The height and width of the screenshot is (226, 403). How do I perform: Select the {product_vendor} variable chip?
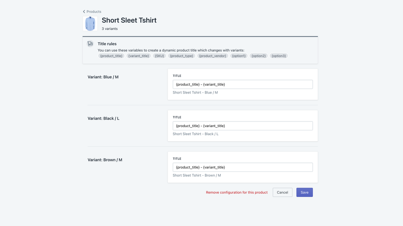pyautogui.click(x=213, y=56)
